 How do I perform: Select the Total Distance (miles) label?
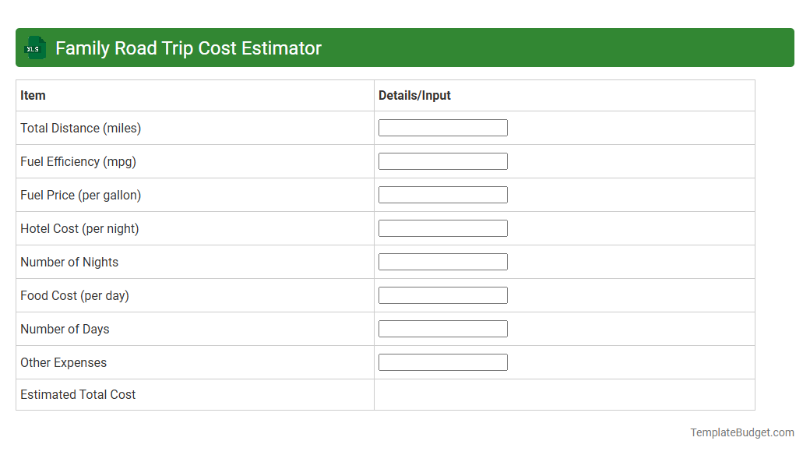(x=80, y=128)
